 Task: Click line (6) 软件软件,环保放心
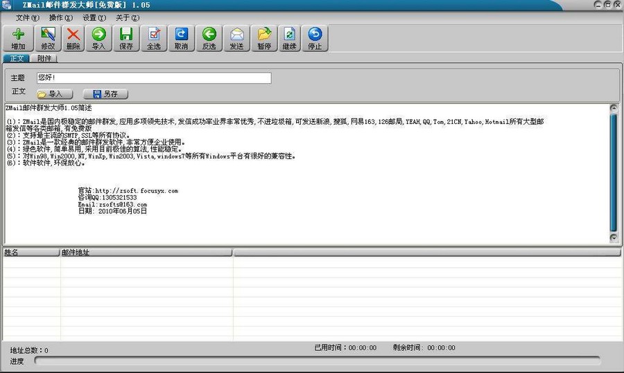pyautogui.click(x=45, y=163)
